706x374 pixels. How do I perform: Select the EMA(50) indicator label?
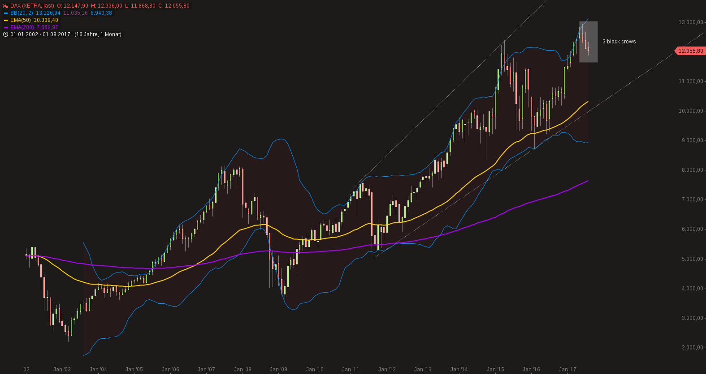tap(21, 20)
